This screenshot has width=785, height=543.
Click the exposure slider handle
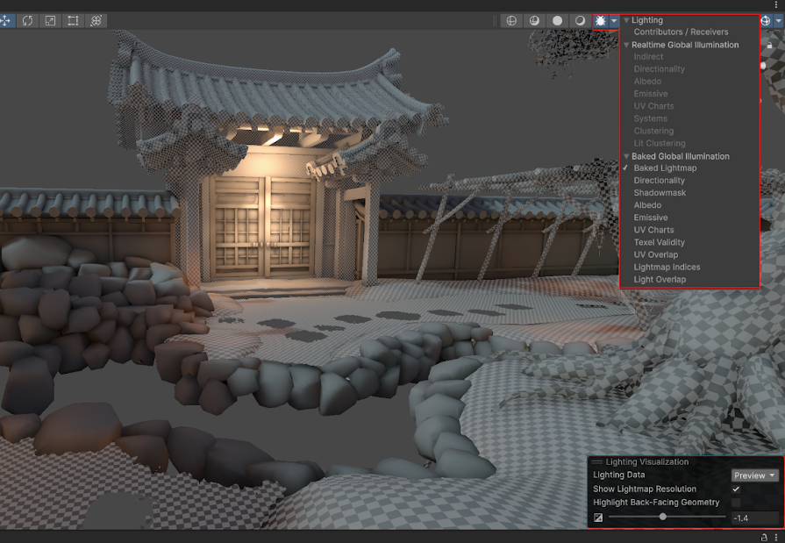tap(662, 518)
